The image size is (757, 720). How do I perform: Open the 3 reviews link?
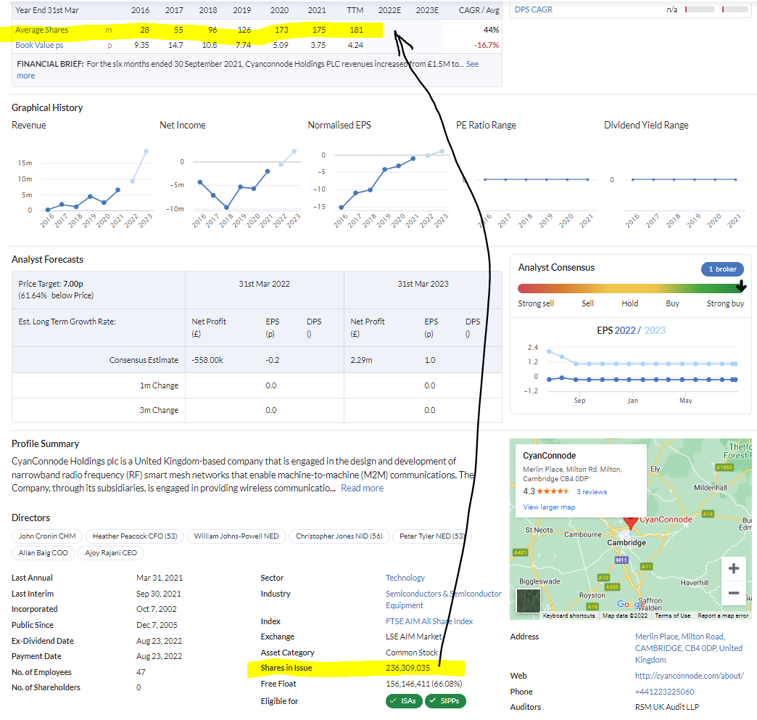592,491
